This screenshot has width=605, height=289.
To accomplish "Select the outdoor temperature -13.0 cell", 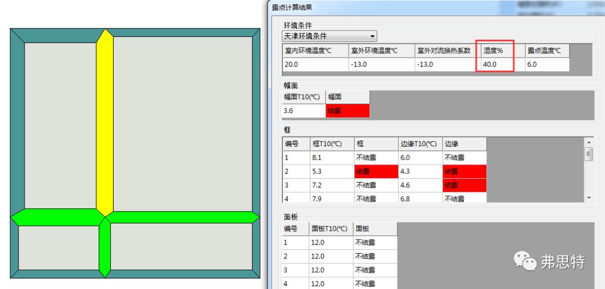I will pos(381,64).
